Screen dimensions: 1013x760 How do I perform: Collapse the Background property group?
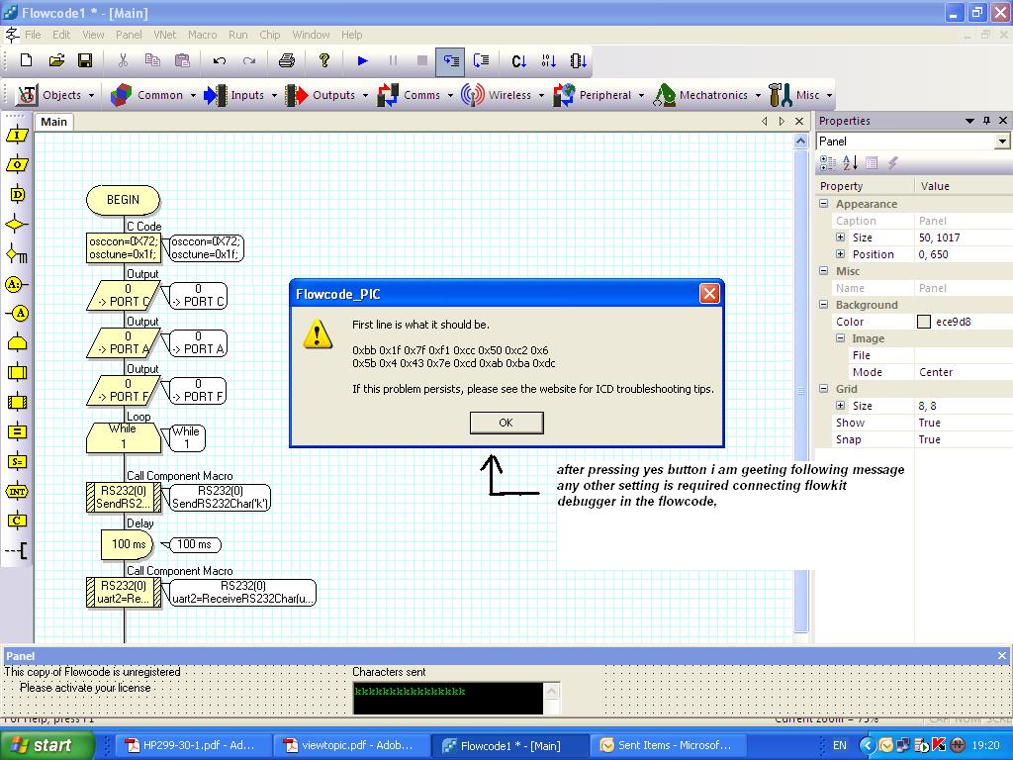click(x=824, y=305)
